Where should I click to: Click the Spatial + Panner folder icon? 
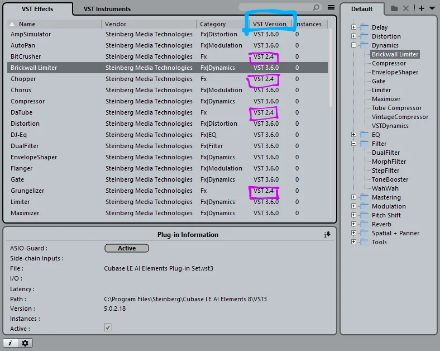point(365,233)
